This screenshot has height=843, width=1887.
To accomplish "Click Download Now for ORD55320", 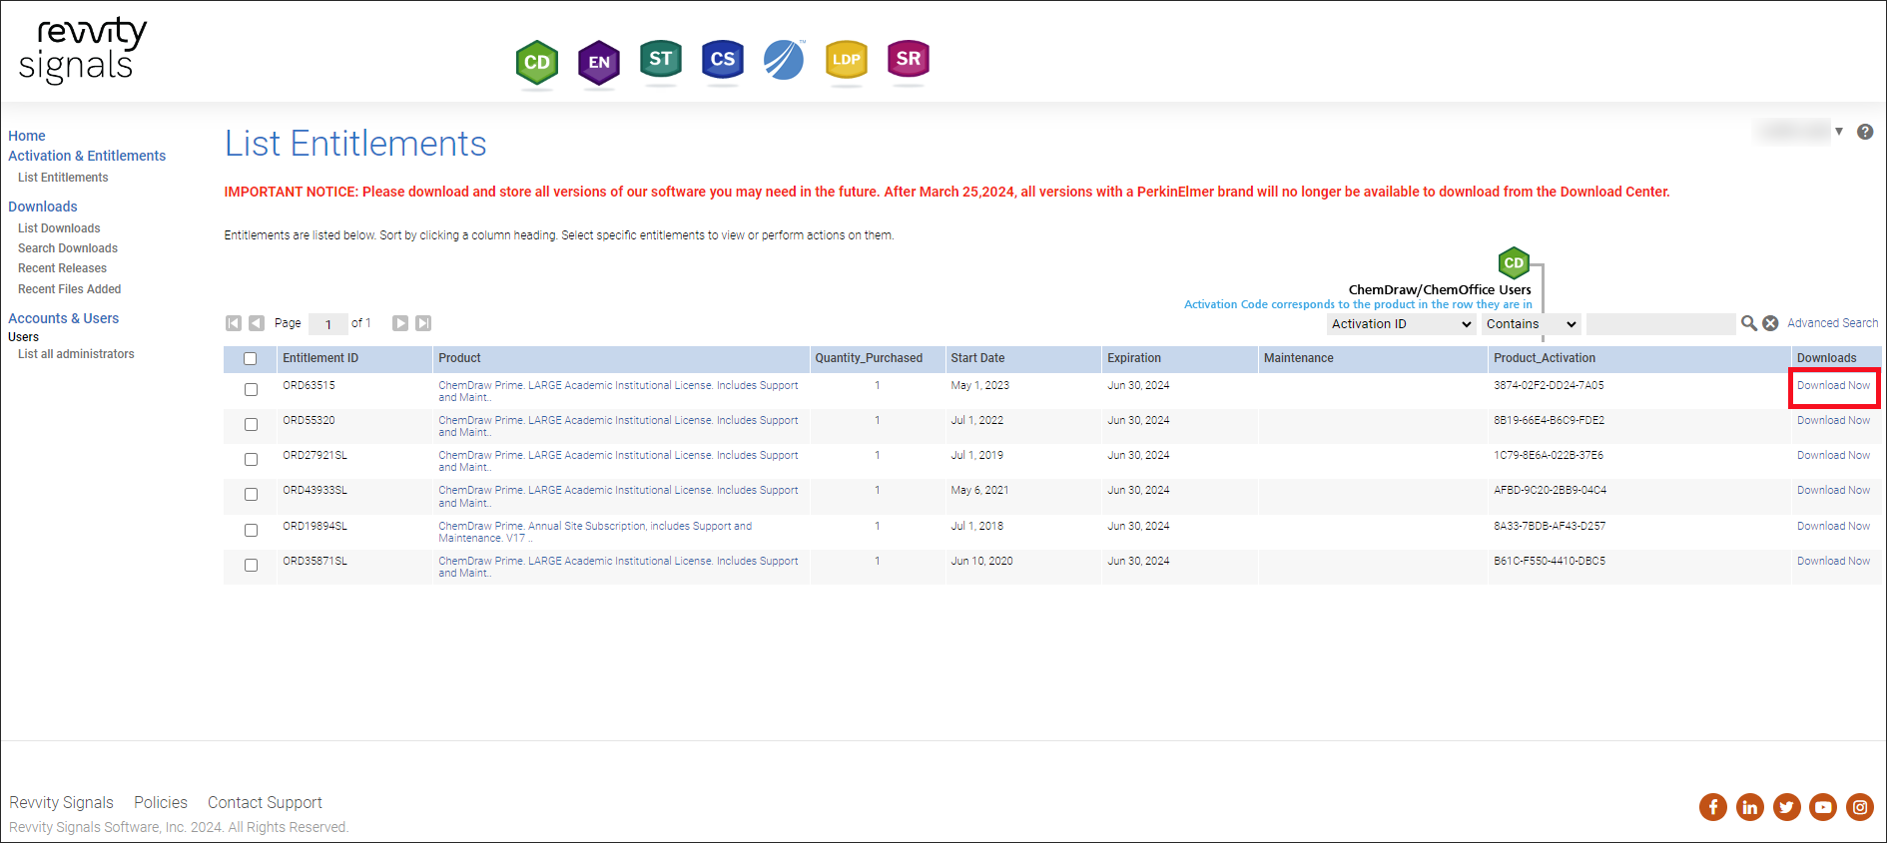I will pyautogui.click(x=1834, y=420).
